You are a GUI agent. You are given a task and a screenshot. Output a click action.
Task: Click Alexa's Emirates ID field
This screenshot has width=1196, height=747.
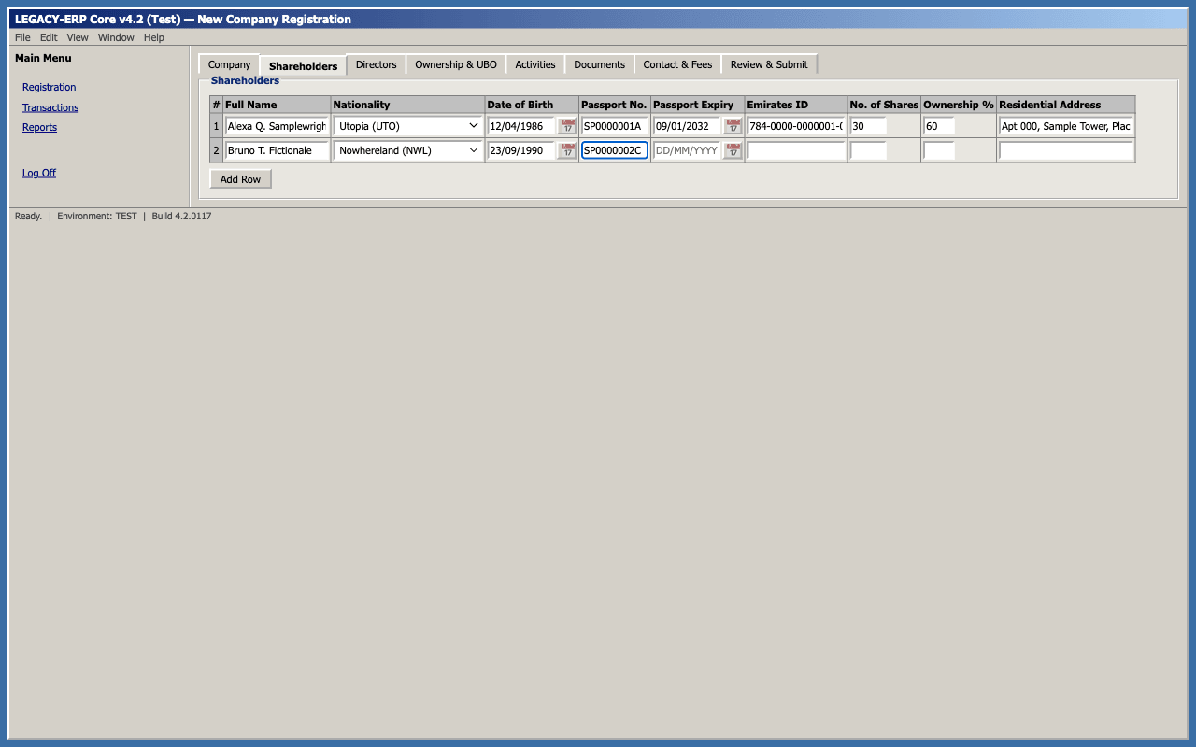coord(796,126)
